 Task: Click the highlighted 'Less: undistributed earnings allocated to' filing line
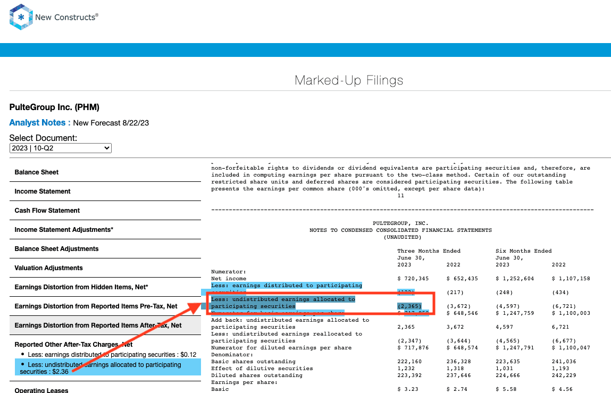click(x=283, y=299)
